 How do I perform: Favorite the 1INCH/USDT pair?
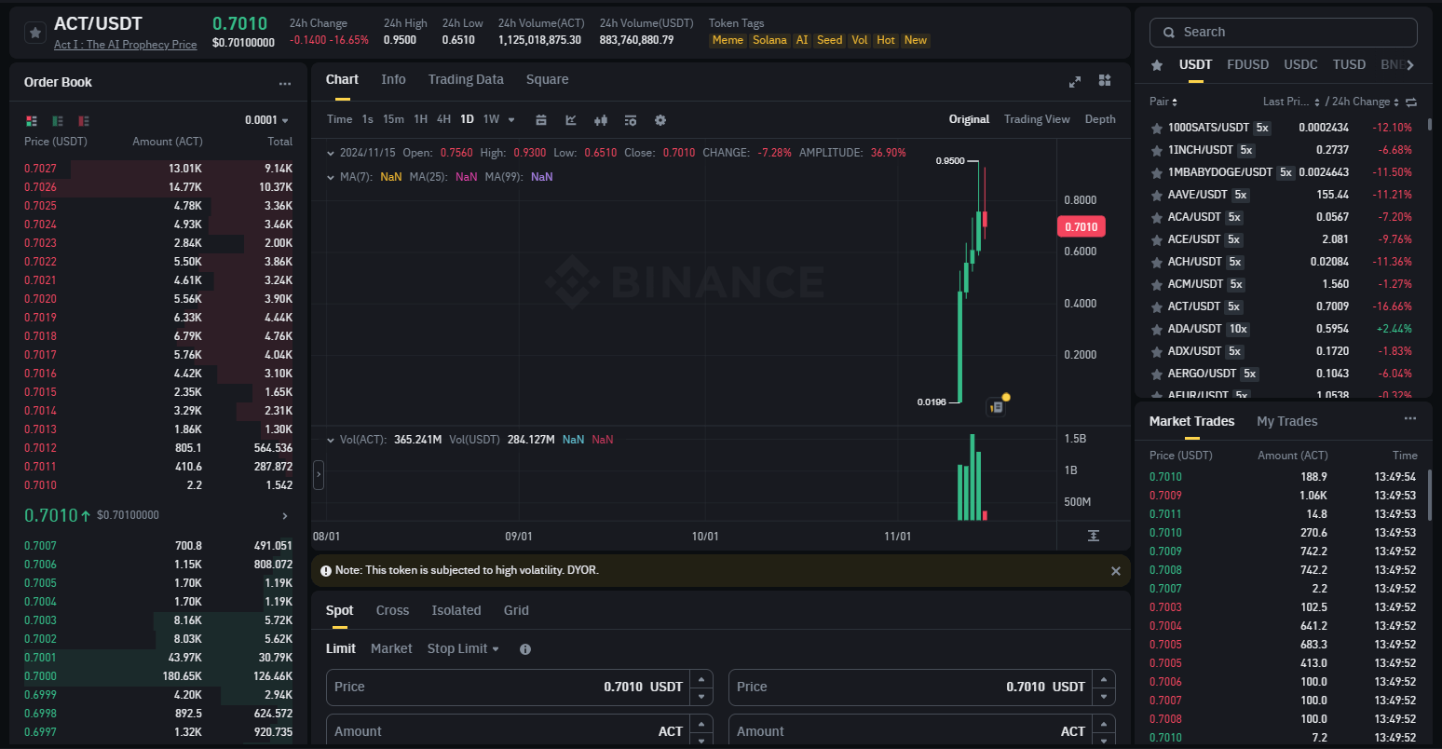click(x=1157, y=150)
